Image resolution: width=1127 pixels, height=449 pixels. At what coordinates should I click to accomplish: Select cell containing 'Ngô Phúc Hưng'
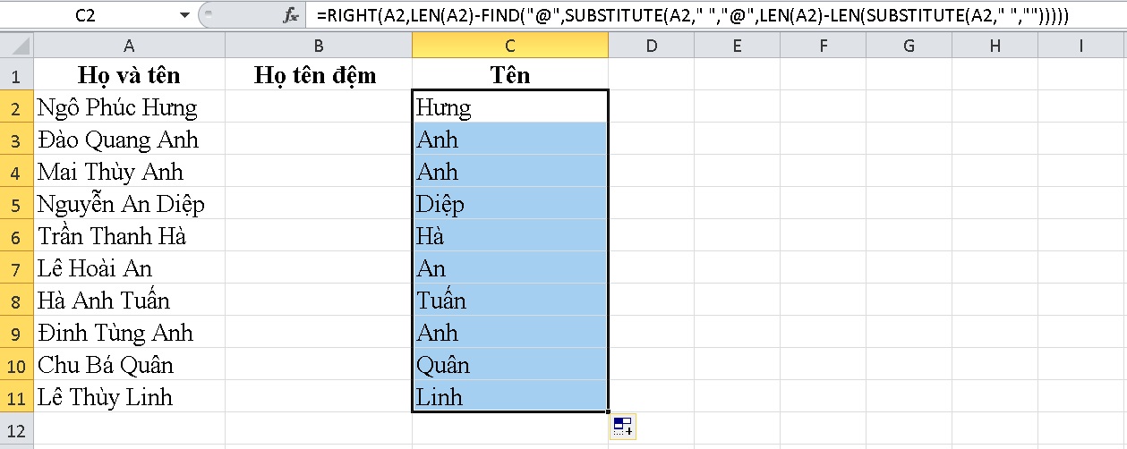[130, 107]
